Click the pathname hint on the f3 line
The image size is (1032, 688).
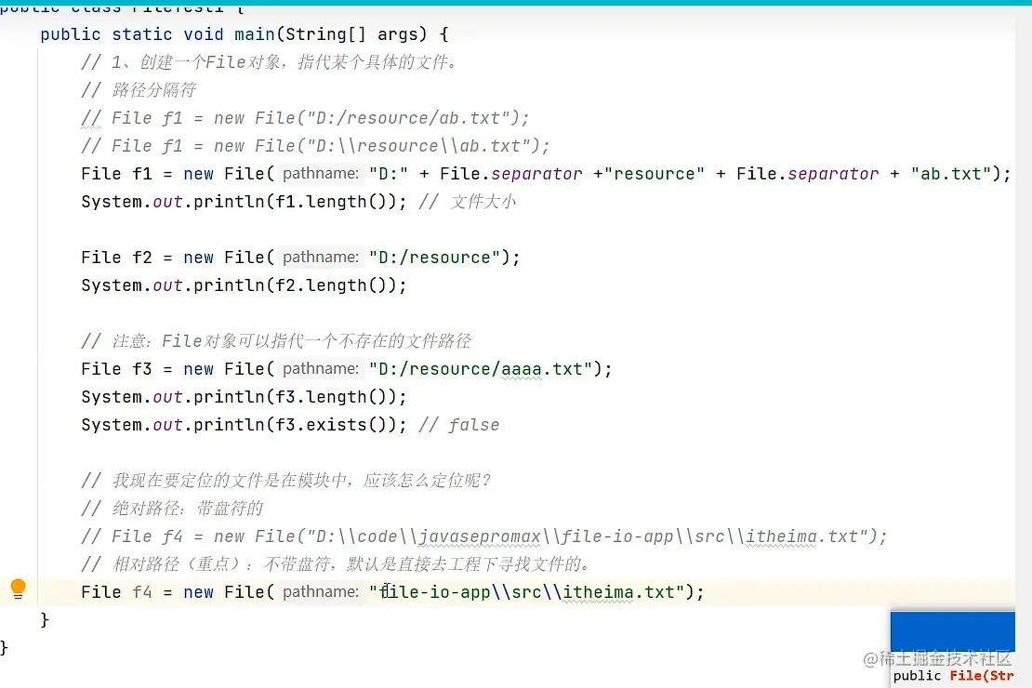[321, 369]
